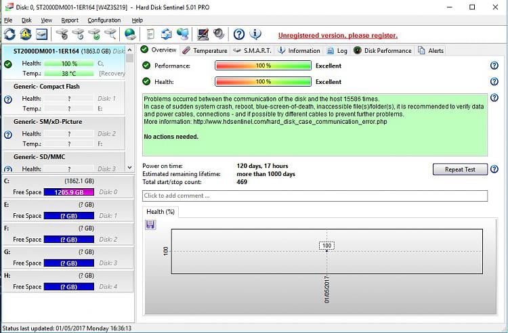The image size is (508, 333).
Task: Click the question status icon of Compact Flash disk
Action: (x=8, y=99)
